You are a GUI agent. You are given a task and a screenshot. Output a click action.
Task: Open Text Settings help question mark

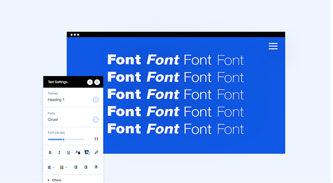pos(90,82)
